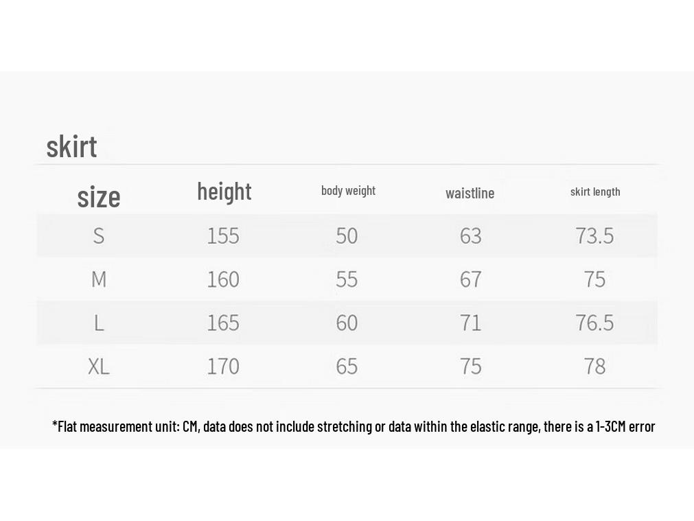Image resolution: width=694 pixels, height=521 pixels.
Task: Click body weight value 55
Action: [347, 279]
